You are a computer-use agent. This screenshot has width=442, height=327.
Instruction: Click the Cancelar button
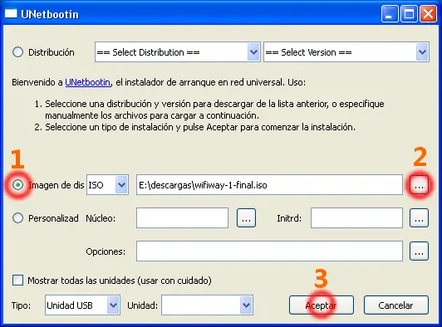(x=396, y=305)
